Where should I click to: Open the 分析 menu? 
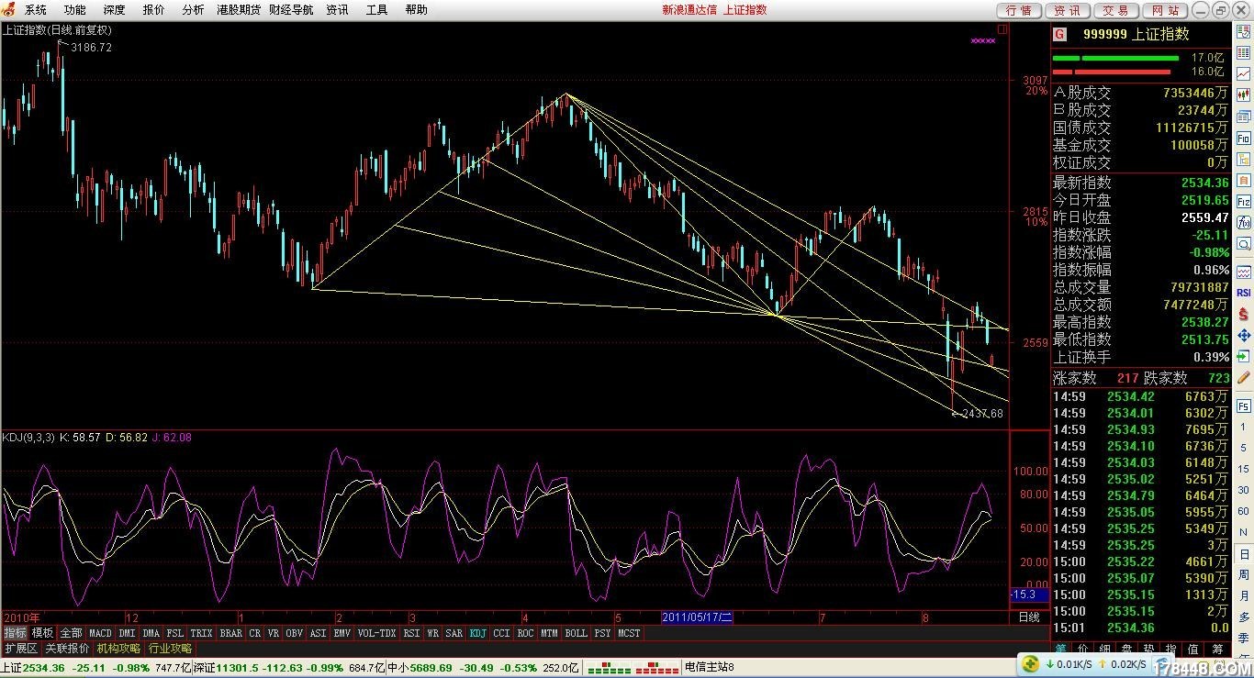coord(193,10)
